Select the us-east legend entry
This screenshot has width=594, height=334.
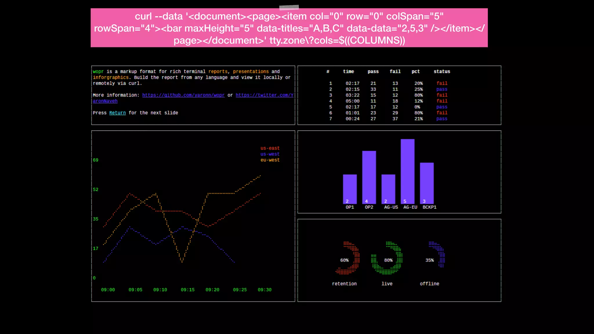(270, 148)
